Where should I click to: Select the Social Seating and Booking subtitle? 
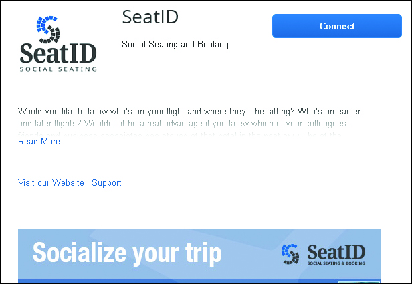175,44
